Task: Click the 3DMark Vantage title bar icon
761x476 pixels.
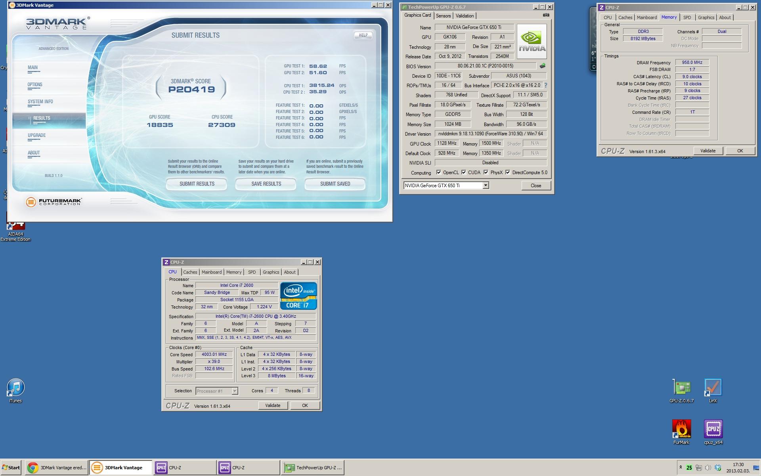Action: (x=12, y=5)
